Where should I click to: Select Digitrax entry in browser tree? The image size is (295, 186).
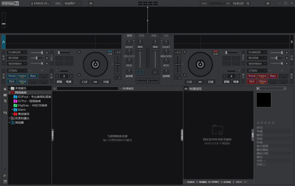coord(30,106)
